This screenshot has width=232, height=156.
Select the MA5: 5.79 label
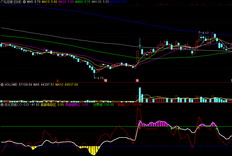pos(34,2)
